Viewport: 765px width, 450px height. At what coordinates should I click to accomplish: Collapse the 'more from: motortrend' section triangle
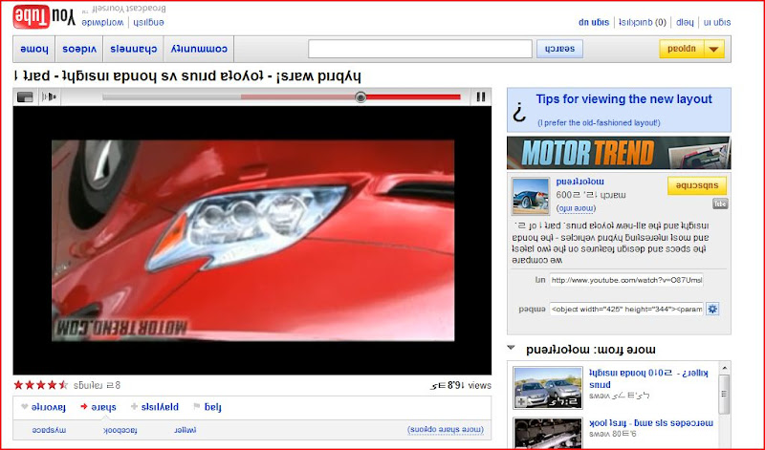[x=512, y=348]
